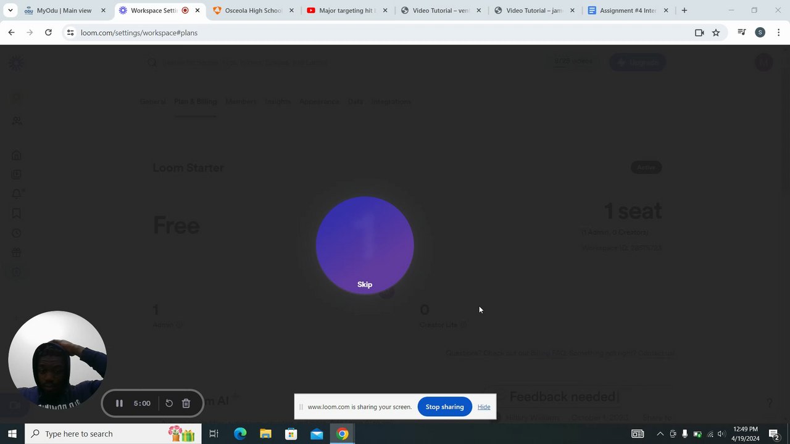Go back to the previous page

11,33
